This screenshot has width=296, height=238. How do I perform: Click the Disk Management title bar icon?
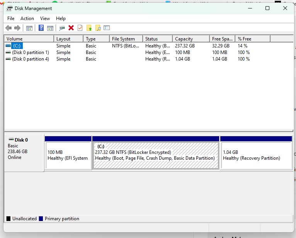9,8
